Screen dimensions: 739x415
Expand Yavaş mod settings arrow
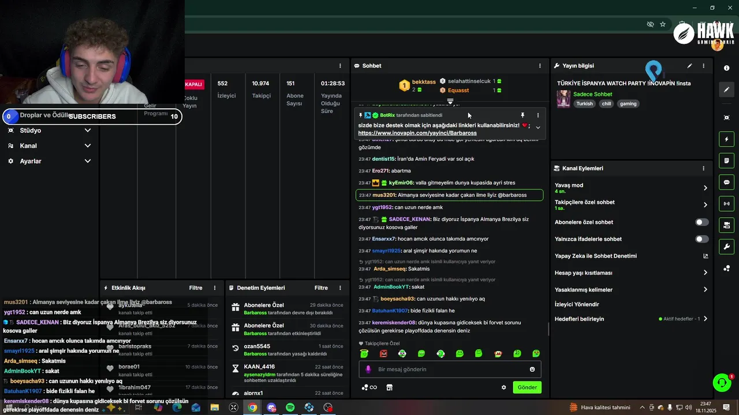[x=705, y=188]
